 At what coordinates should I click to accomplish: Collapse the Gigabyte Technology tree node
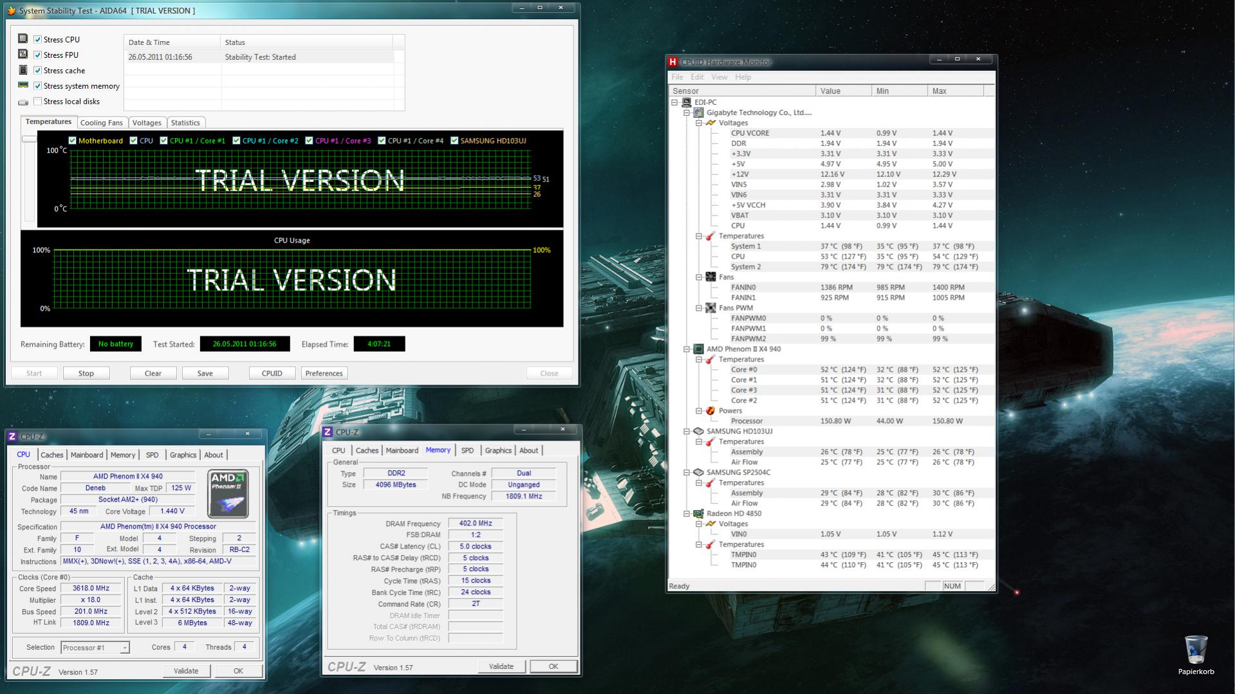point(687,113)
